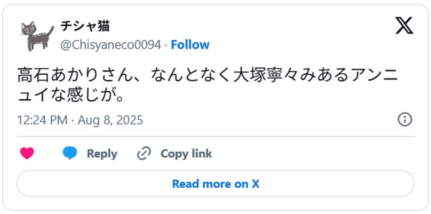The image size is (431, 214).
Task: Click the second tweet line ending 感じが。
Action: point(71,95)
